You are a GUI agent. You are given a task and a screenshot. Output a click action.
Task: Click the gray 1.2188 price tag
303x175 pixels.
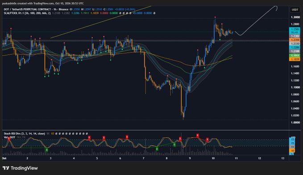click(x=295, y=51)
